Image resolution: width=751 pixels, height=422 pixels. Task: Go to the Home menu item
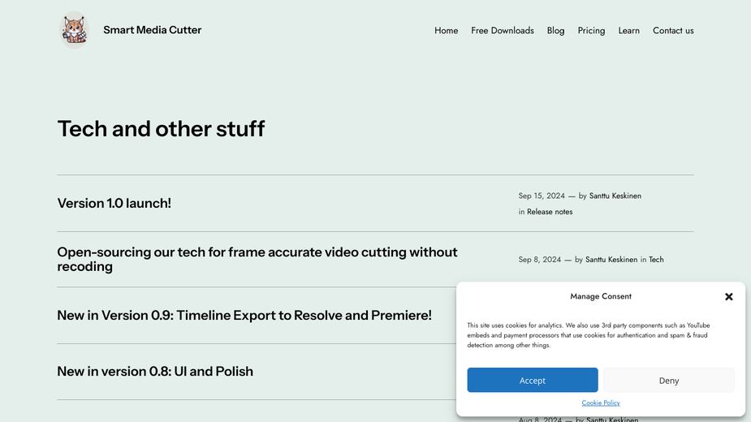pyautogui.click(x=446, y=31)
